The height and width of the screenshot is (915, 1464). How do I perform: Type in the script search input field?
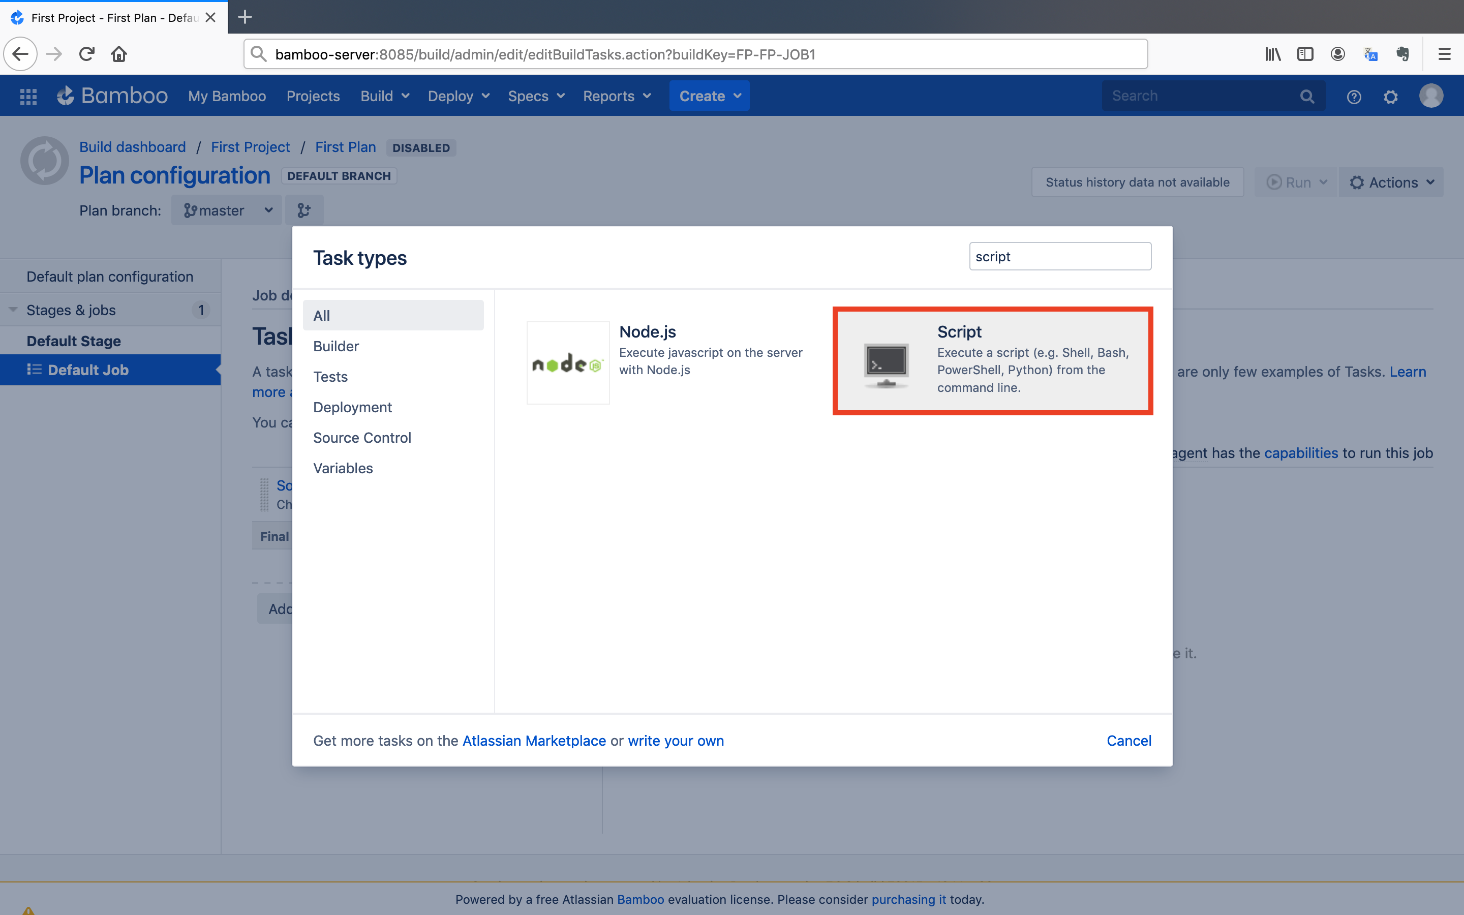point(1059,256)
